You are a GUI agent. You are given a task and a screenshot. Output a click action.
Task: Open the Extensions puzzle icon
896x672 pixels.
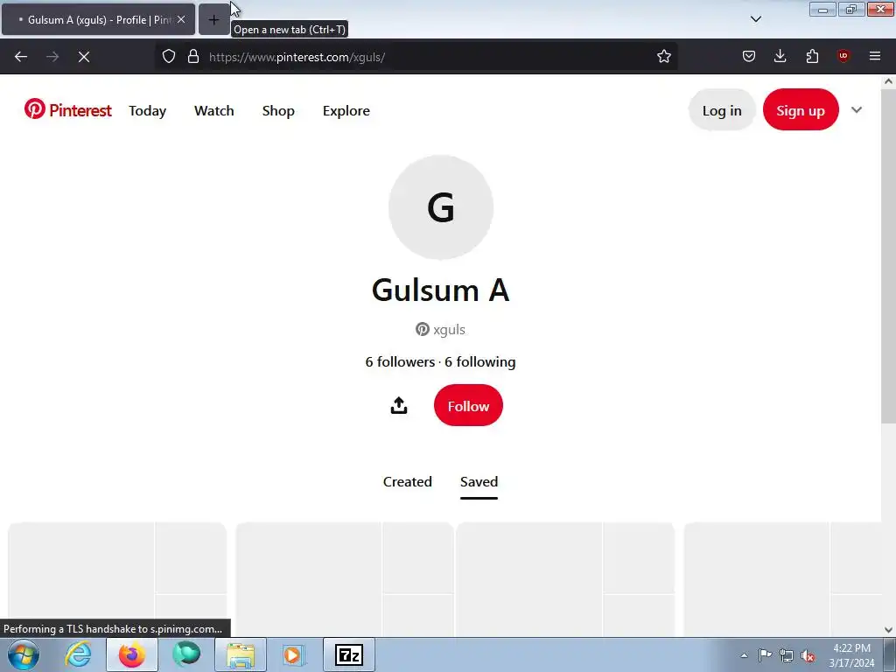click(812, 56)
